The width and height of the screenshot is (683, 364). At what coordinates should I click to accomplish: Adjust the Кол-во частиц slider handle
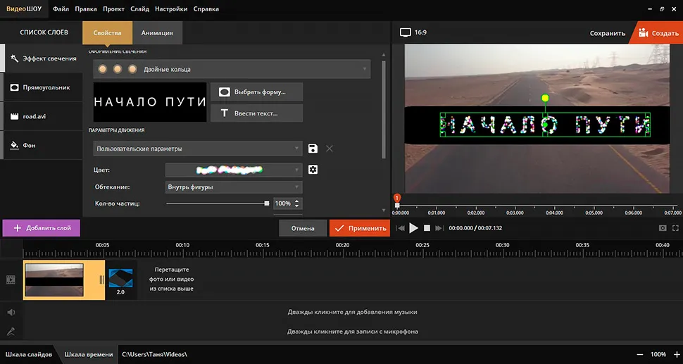click(x=267, y=203)
